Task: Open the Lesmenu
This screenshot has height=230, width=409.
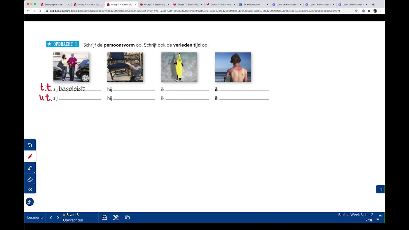Action: [x=35, y=218]
